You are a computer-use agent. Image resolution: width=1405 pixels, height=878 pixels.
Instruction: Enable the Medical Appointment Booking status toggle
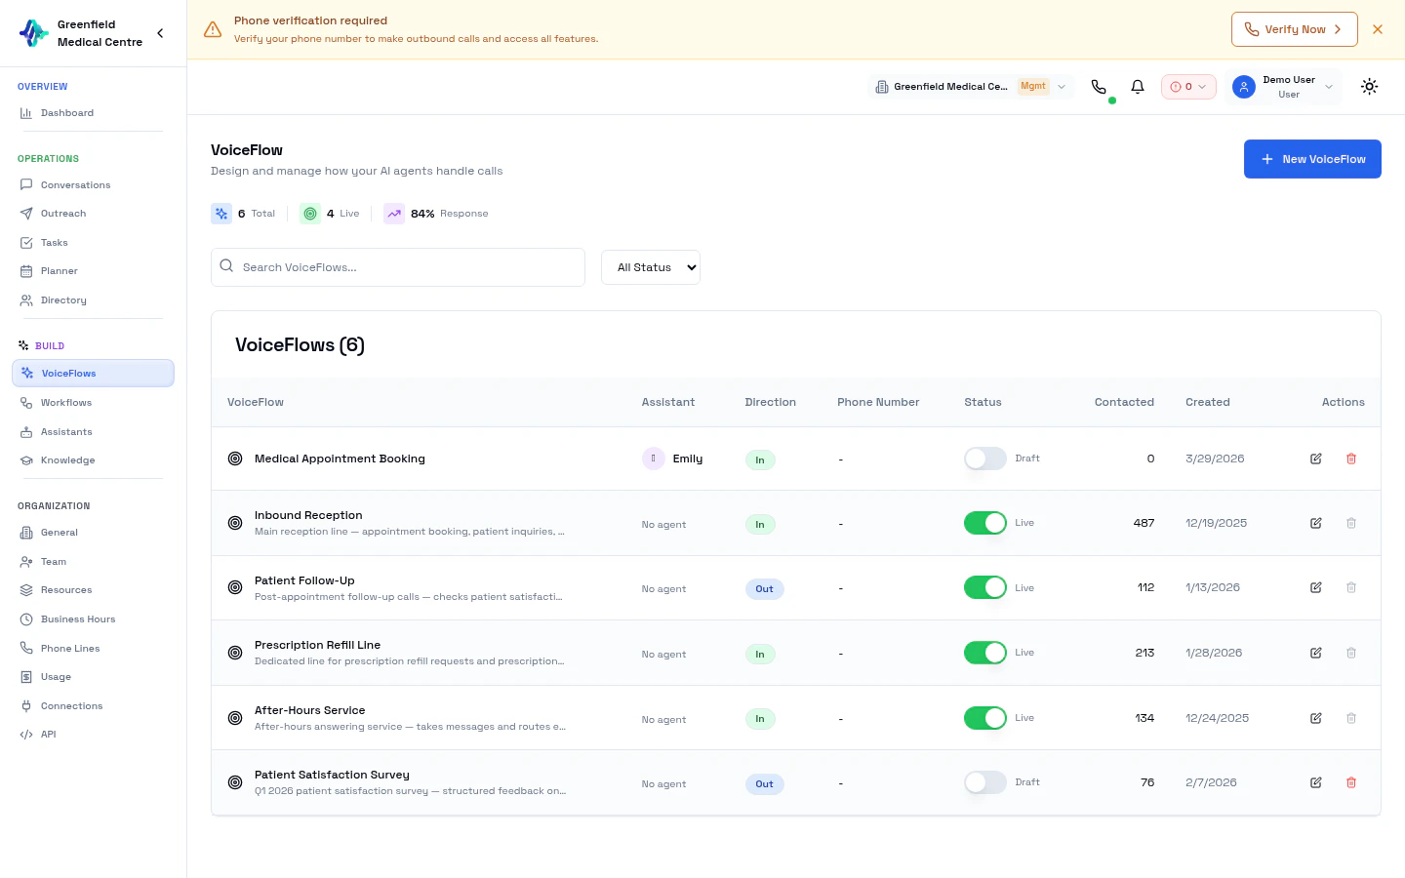[984, 459]
